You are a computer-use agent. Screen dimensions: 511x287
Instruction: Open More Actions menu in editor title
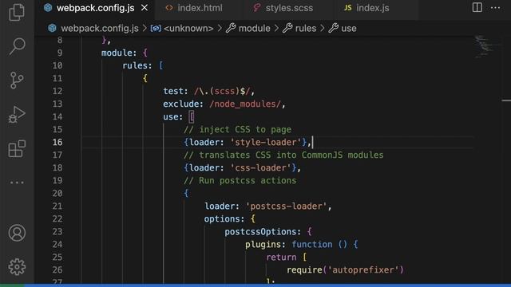495,7
